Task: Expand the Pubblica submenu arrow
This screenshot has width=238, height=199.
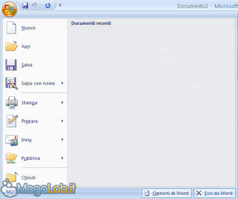Action: click(x=62, y=158)
